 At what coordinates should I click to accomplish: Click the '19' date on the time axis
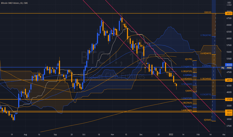click(x=12, y=135)
